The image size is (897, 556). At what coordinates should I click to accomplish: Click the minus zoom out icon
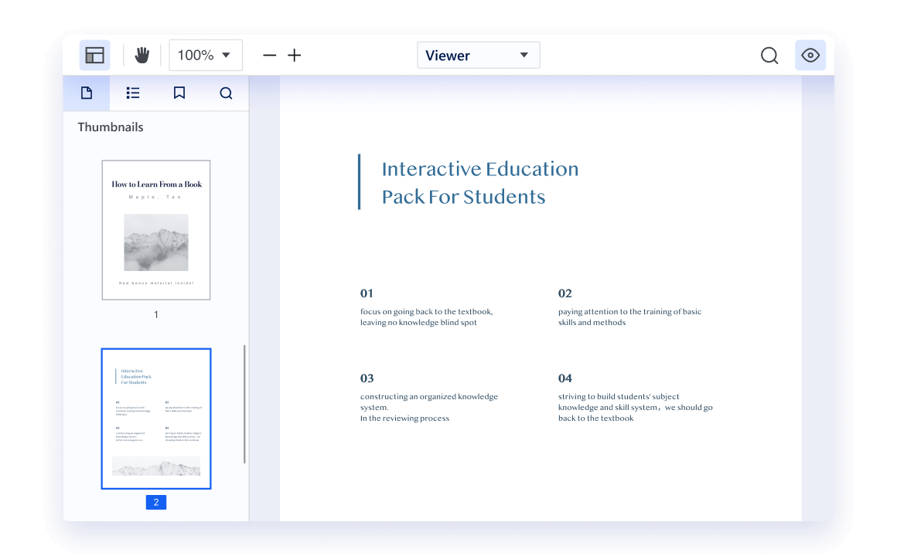[x=269, y=56]
